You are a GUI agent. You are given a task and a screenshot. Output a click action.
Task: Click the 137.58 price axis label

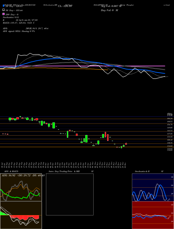[170, 134]
